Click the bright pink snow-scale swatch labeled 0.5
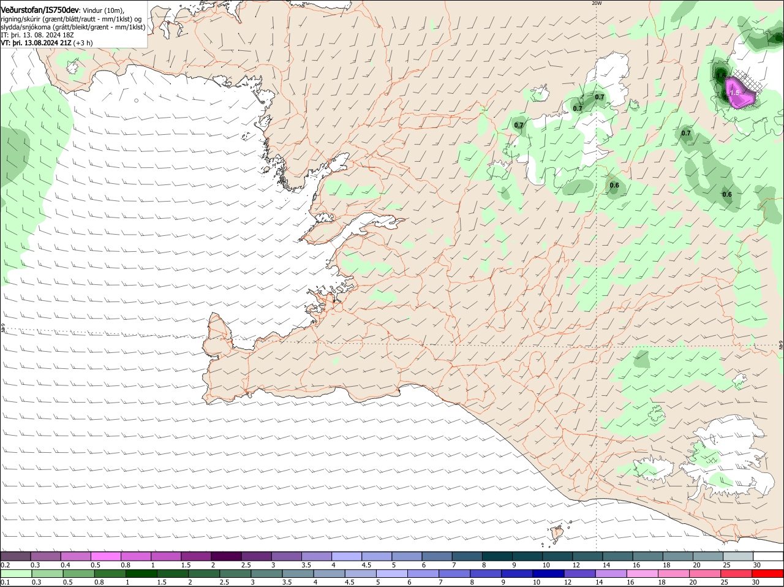Viewport: 784px width, 587px height. click(105, 556)
